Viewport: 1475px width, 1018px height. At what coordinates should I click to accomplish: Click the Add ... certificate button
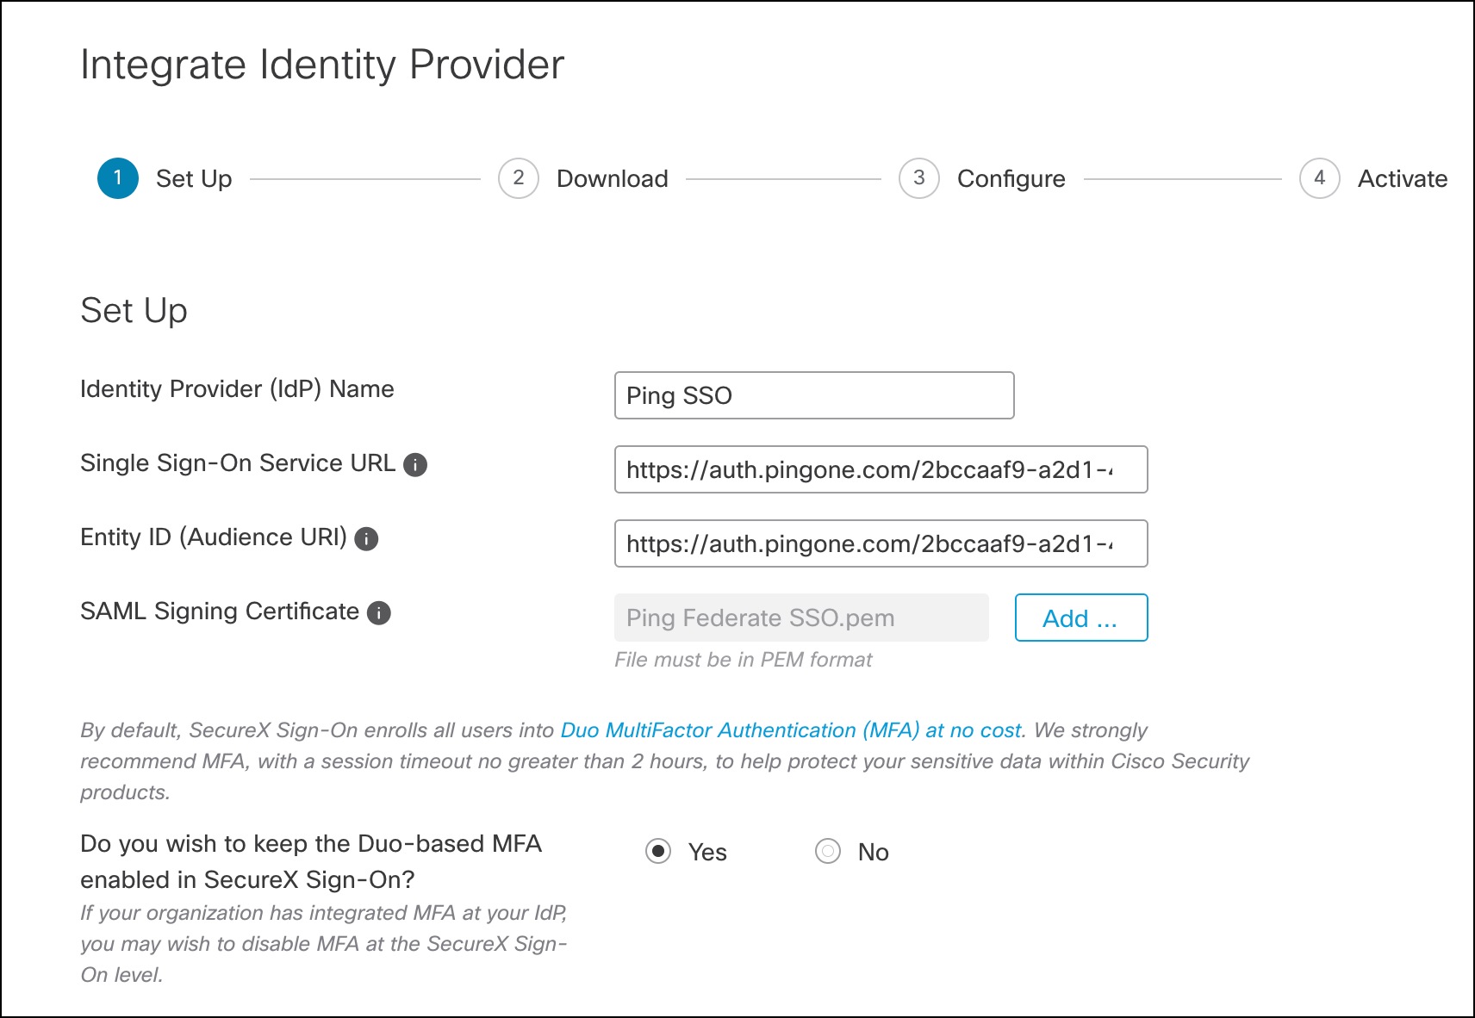tap(1080, 618)
